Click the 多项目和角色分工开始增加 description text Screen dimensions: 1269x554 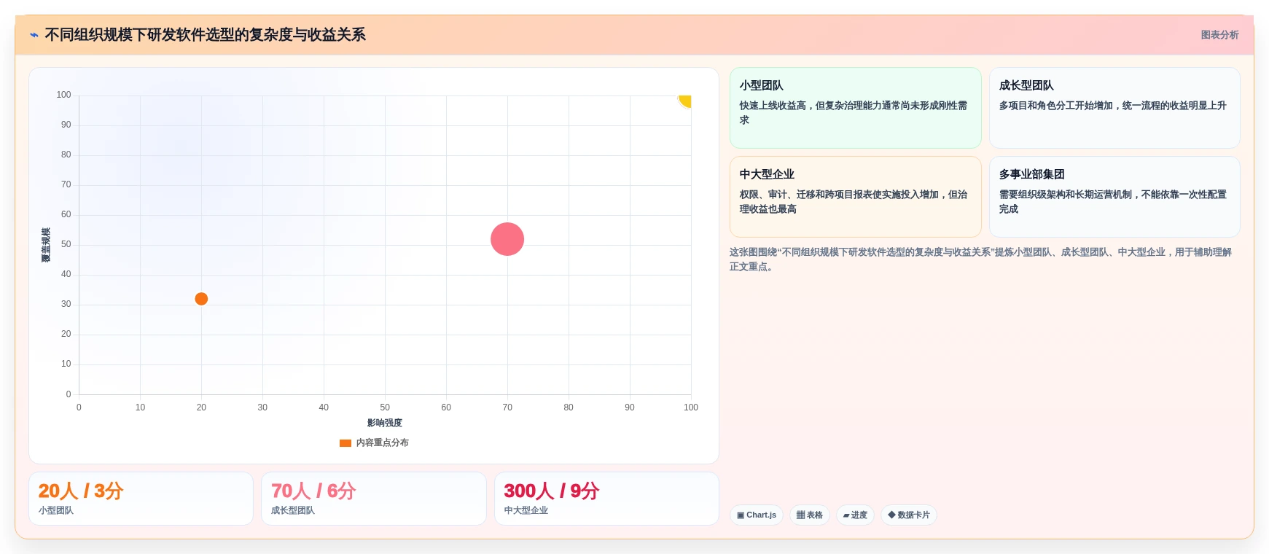[x=1112, y=106]
